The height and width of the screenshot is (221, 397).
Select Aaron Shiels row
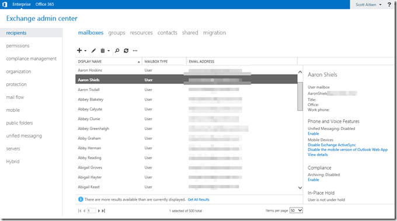point(186,79)
